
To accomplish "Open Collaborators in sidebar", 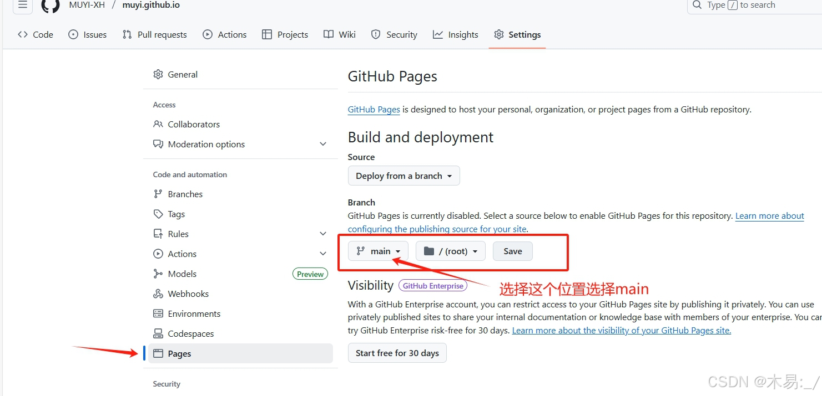I will [x=240, y=124].
